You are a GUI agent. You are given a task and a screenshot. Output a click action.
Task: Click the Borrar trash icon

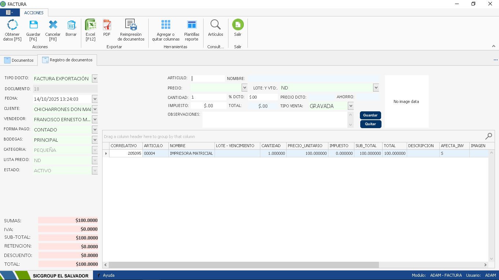pos(71,25)
